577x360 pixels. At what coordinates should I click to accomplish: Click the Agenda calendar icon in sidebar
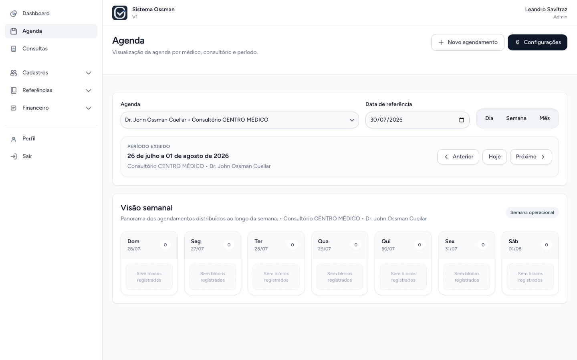[x=14, y=31]
